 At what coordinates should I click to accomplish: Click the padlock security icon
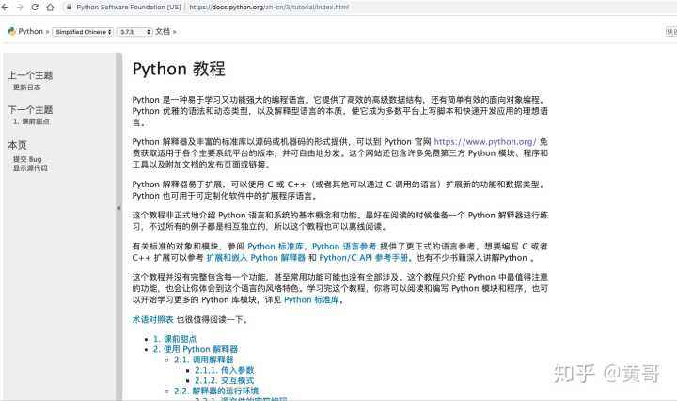click(x=69, y=7)
